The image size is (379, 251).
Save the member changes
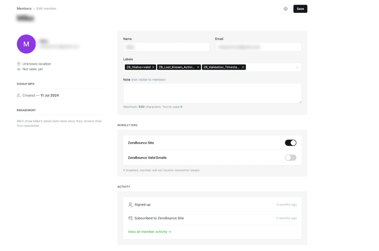[300, 9]
